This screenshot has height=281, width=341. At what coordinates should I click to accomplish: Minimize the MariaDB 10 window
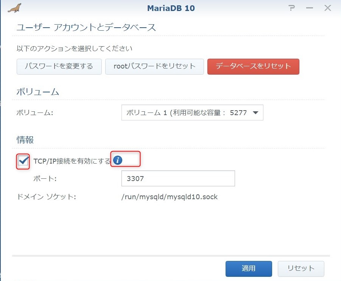click(x=309, y=8)
